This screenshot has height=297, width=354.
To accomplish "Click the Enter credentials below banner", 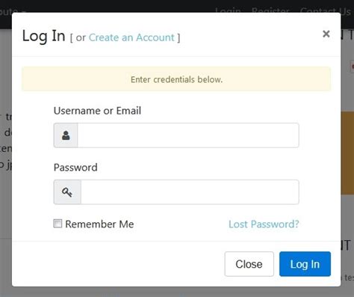I will coord(176,79).
